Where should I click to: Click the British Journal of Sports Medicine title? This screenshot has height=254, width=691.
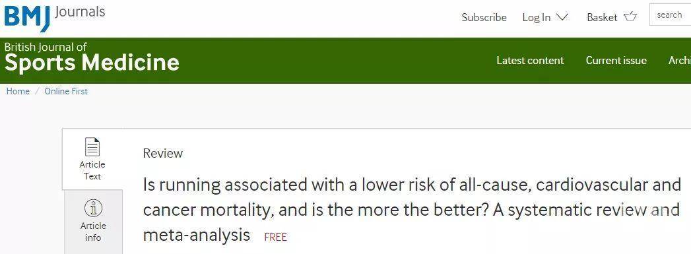pos(92,57)
